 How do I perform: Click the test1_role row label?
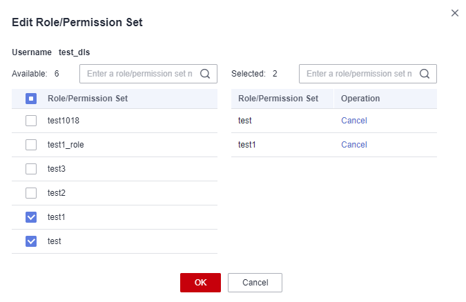coord(66,145)
